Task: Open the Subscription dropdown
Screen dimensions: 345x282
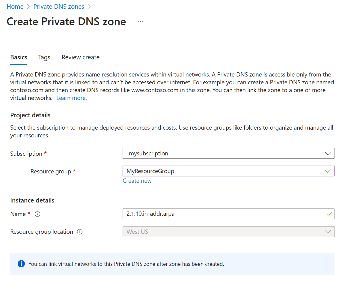Action: 228,153
